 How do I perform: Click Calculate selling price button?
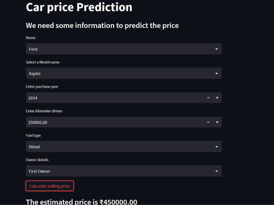50,186
